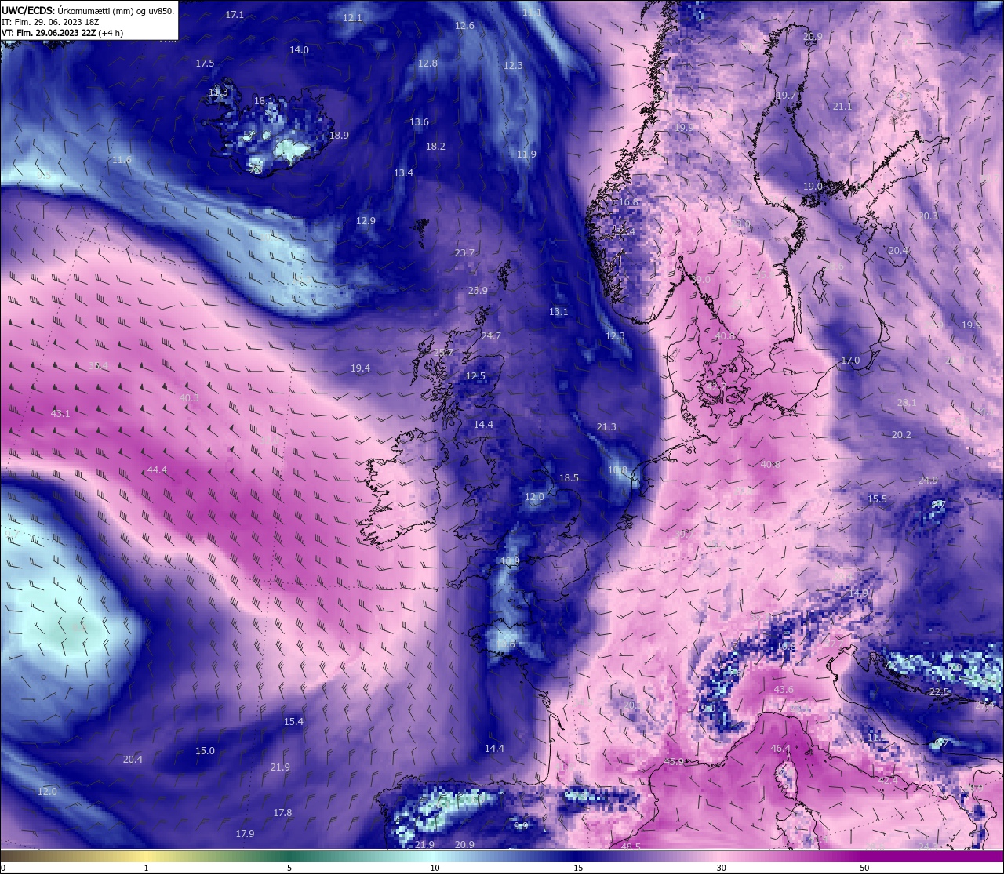The image size is (1004, 874).
Task: Click the 20.2 value label
Action: point(901,435)
